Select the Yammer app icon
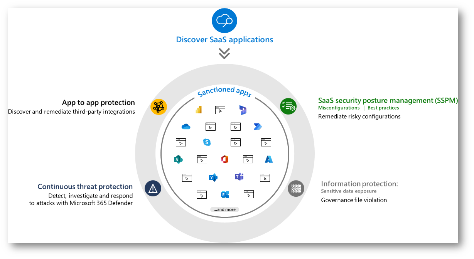Image resolution: width=474 pixels, height=259 pixels. tap(213, 178)
